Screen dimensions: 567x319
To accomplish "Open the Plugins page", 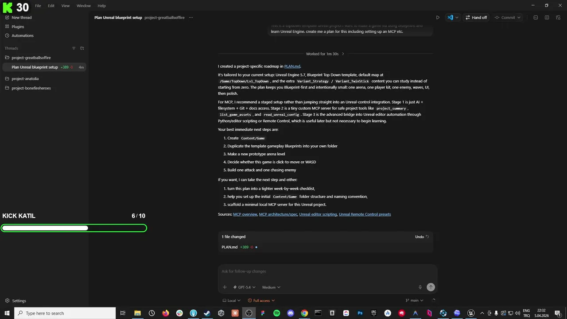I will [15, 27].
